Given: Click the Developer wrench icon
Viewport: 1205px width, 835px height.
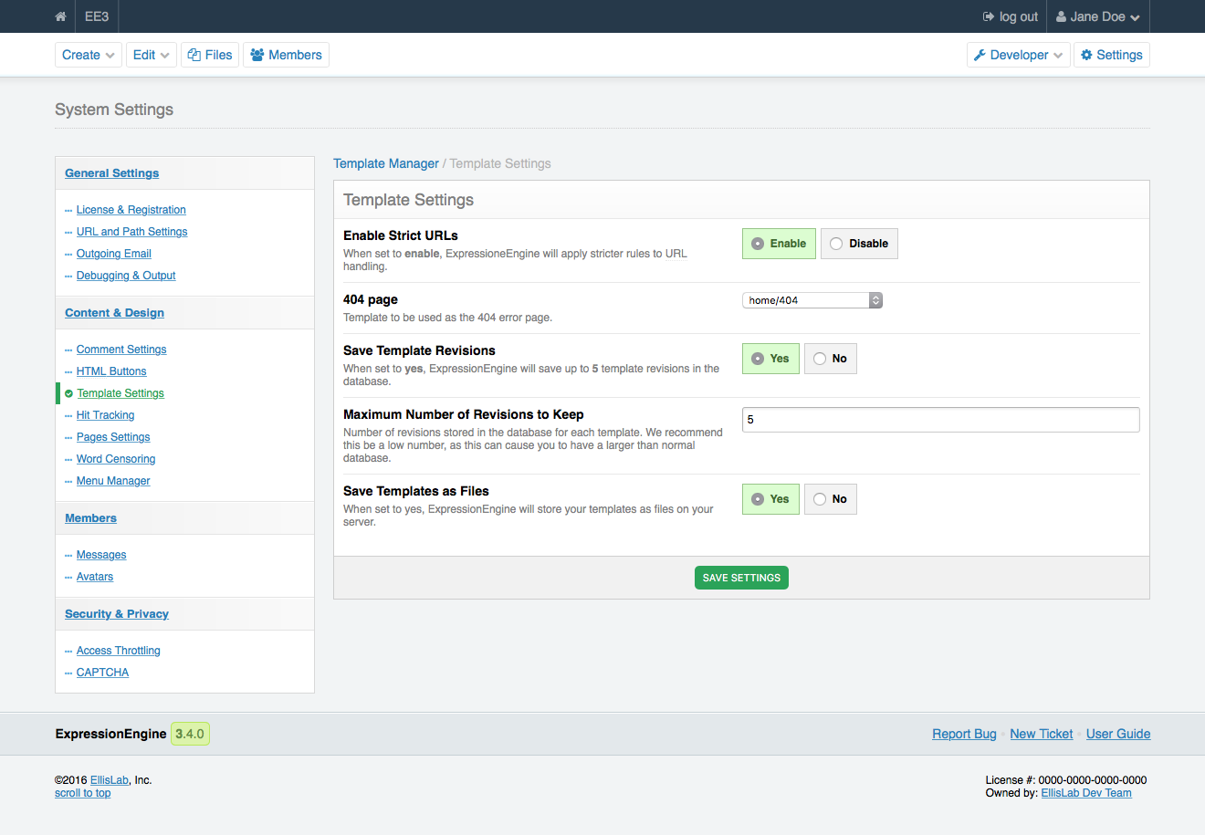Looking at the screenshot, I should pyautogui.click(x=980, y=55).
